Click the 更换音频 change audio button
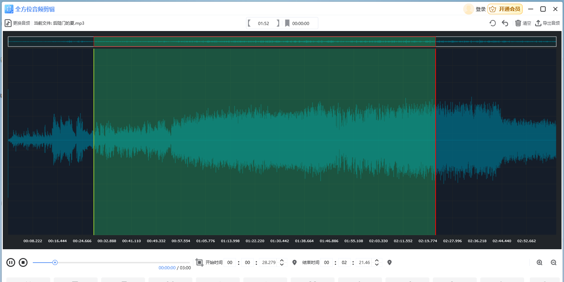 [x=17, y=23]
